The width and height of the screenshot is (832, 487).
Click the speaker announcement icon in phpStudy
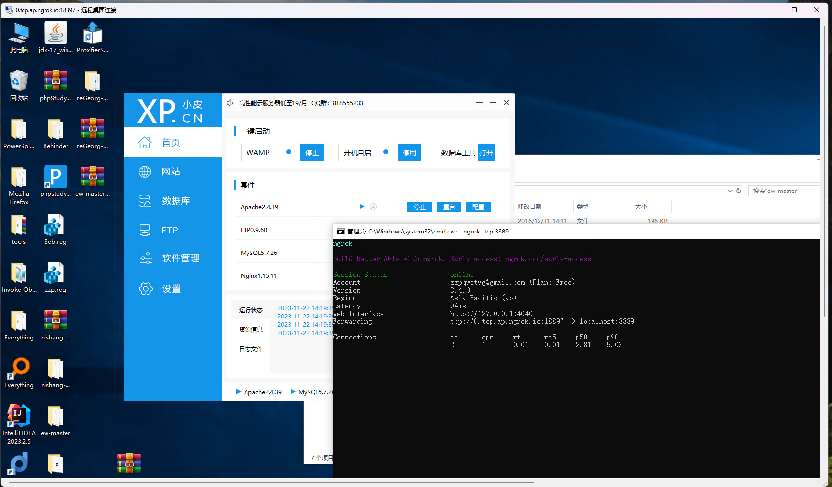click(230, 103)
